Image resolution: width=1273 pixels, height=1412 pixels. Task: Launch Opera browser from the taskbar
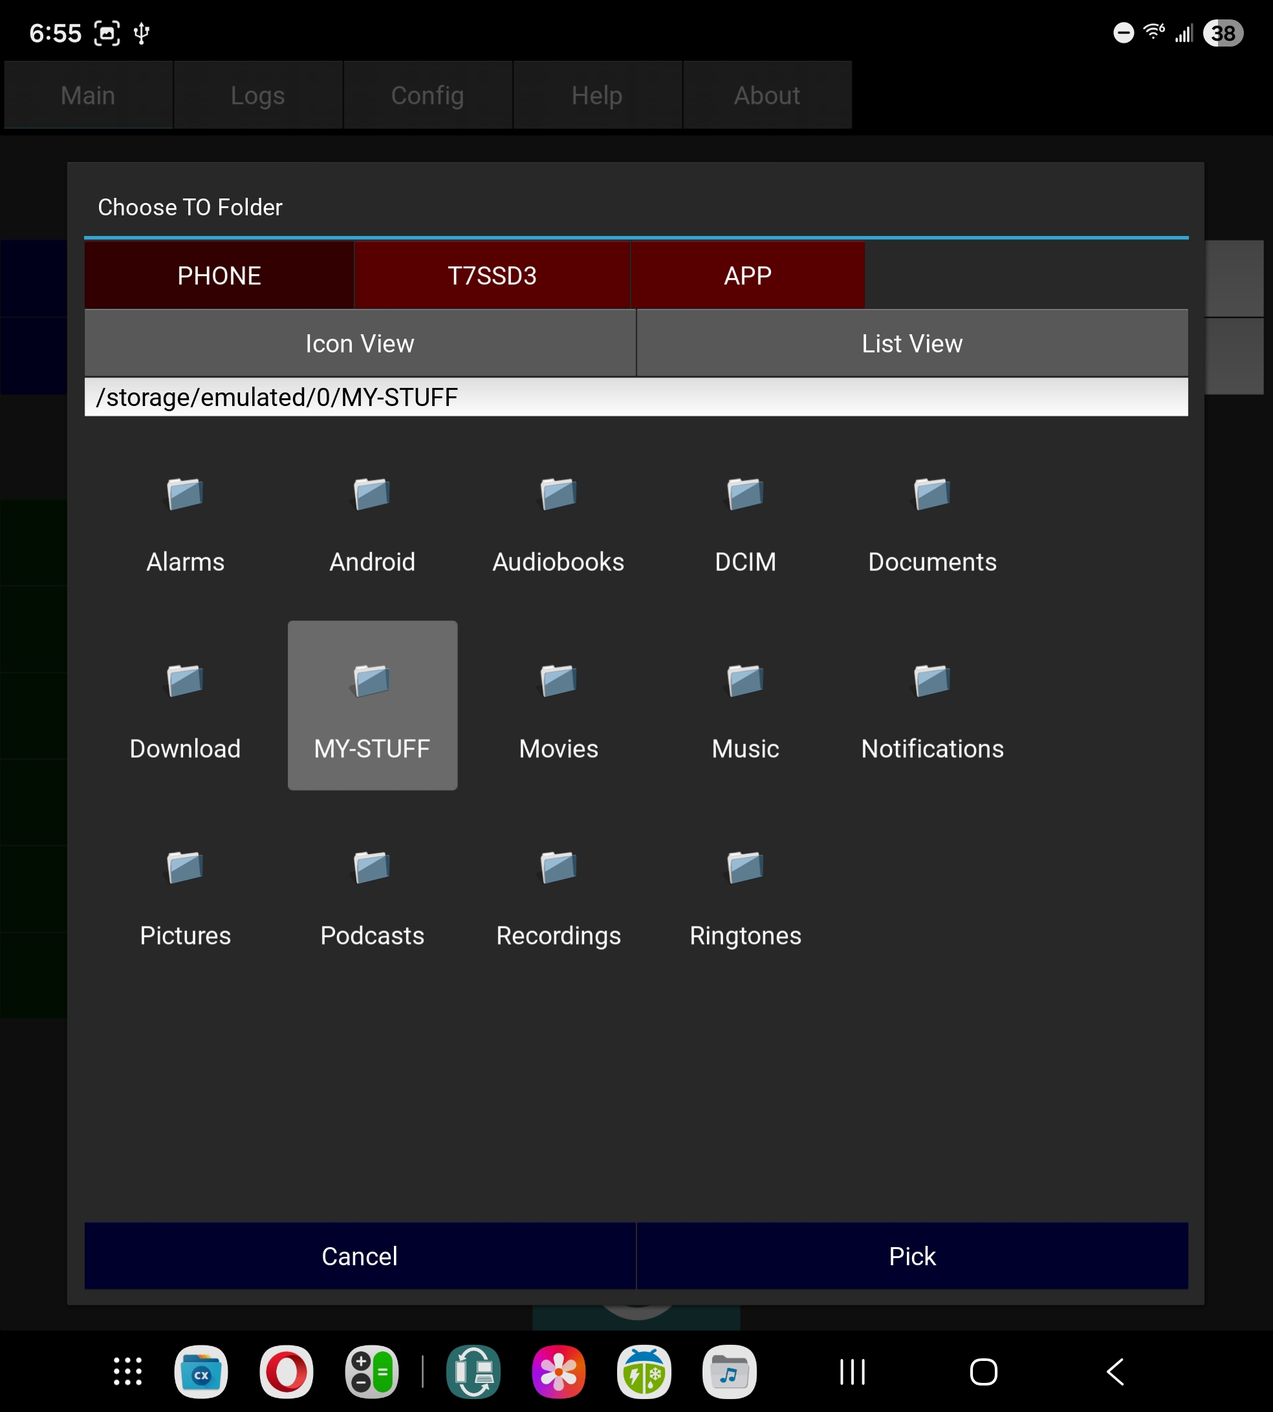[286, 1371]
